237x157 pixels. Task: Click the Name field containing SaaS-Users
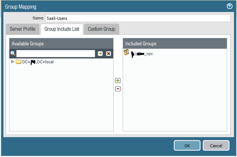pos(137,18)
